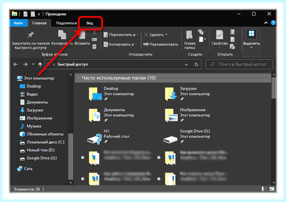Click the navigation pane scroll-down arrow
Viewport: 286px width, 202px height.
tap(71, 183)
